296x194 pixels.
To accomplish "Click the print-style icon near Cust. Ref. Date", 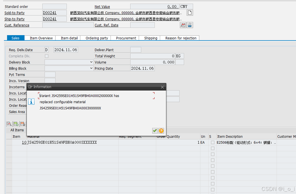I will coord(190,25).
